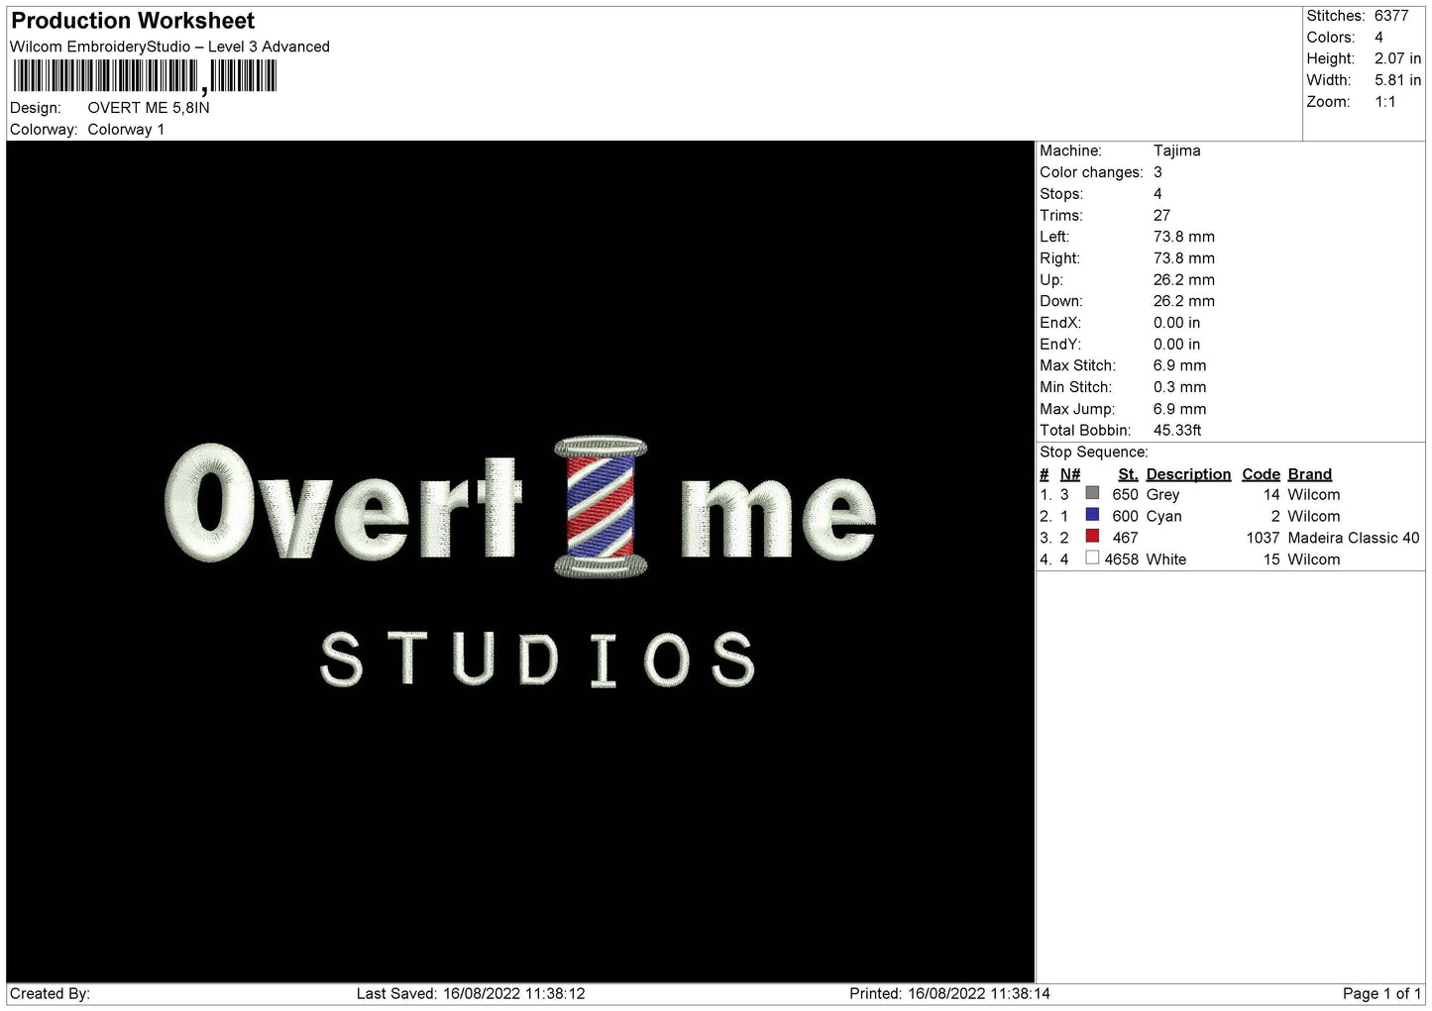Select the Colorway 1 value
The height and width of the screenshot is (1011, 1432).
[x=126, y=130]
